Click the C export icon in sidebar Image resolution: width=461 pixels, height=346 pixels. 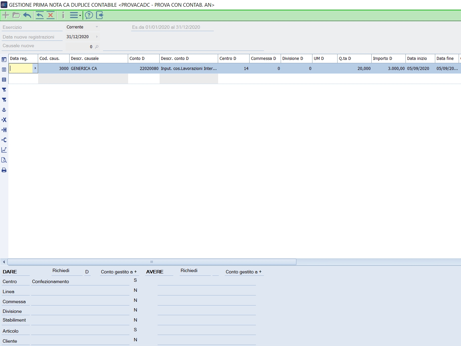pyautogui.click(x=4, y=140)
